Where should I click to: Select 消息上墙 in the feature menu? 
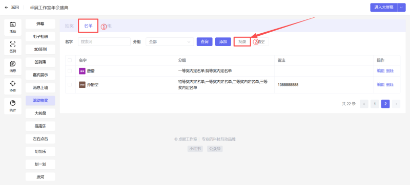point(40,88)
